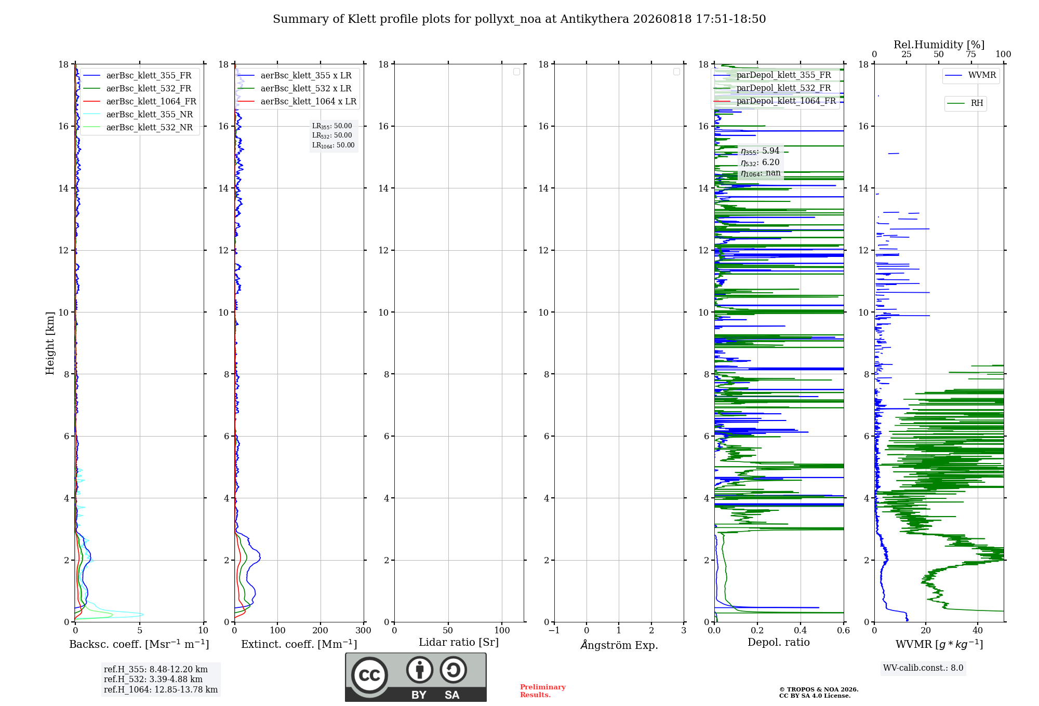The width and height of the screenshot is (1039, 706).
Task: Select aerBsc_klett_532_NR legend entry
Action: click(139, 128)
